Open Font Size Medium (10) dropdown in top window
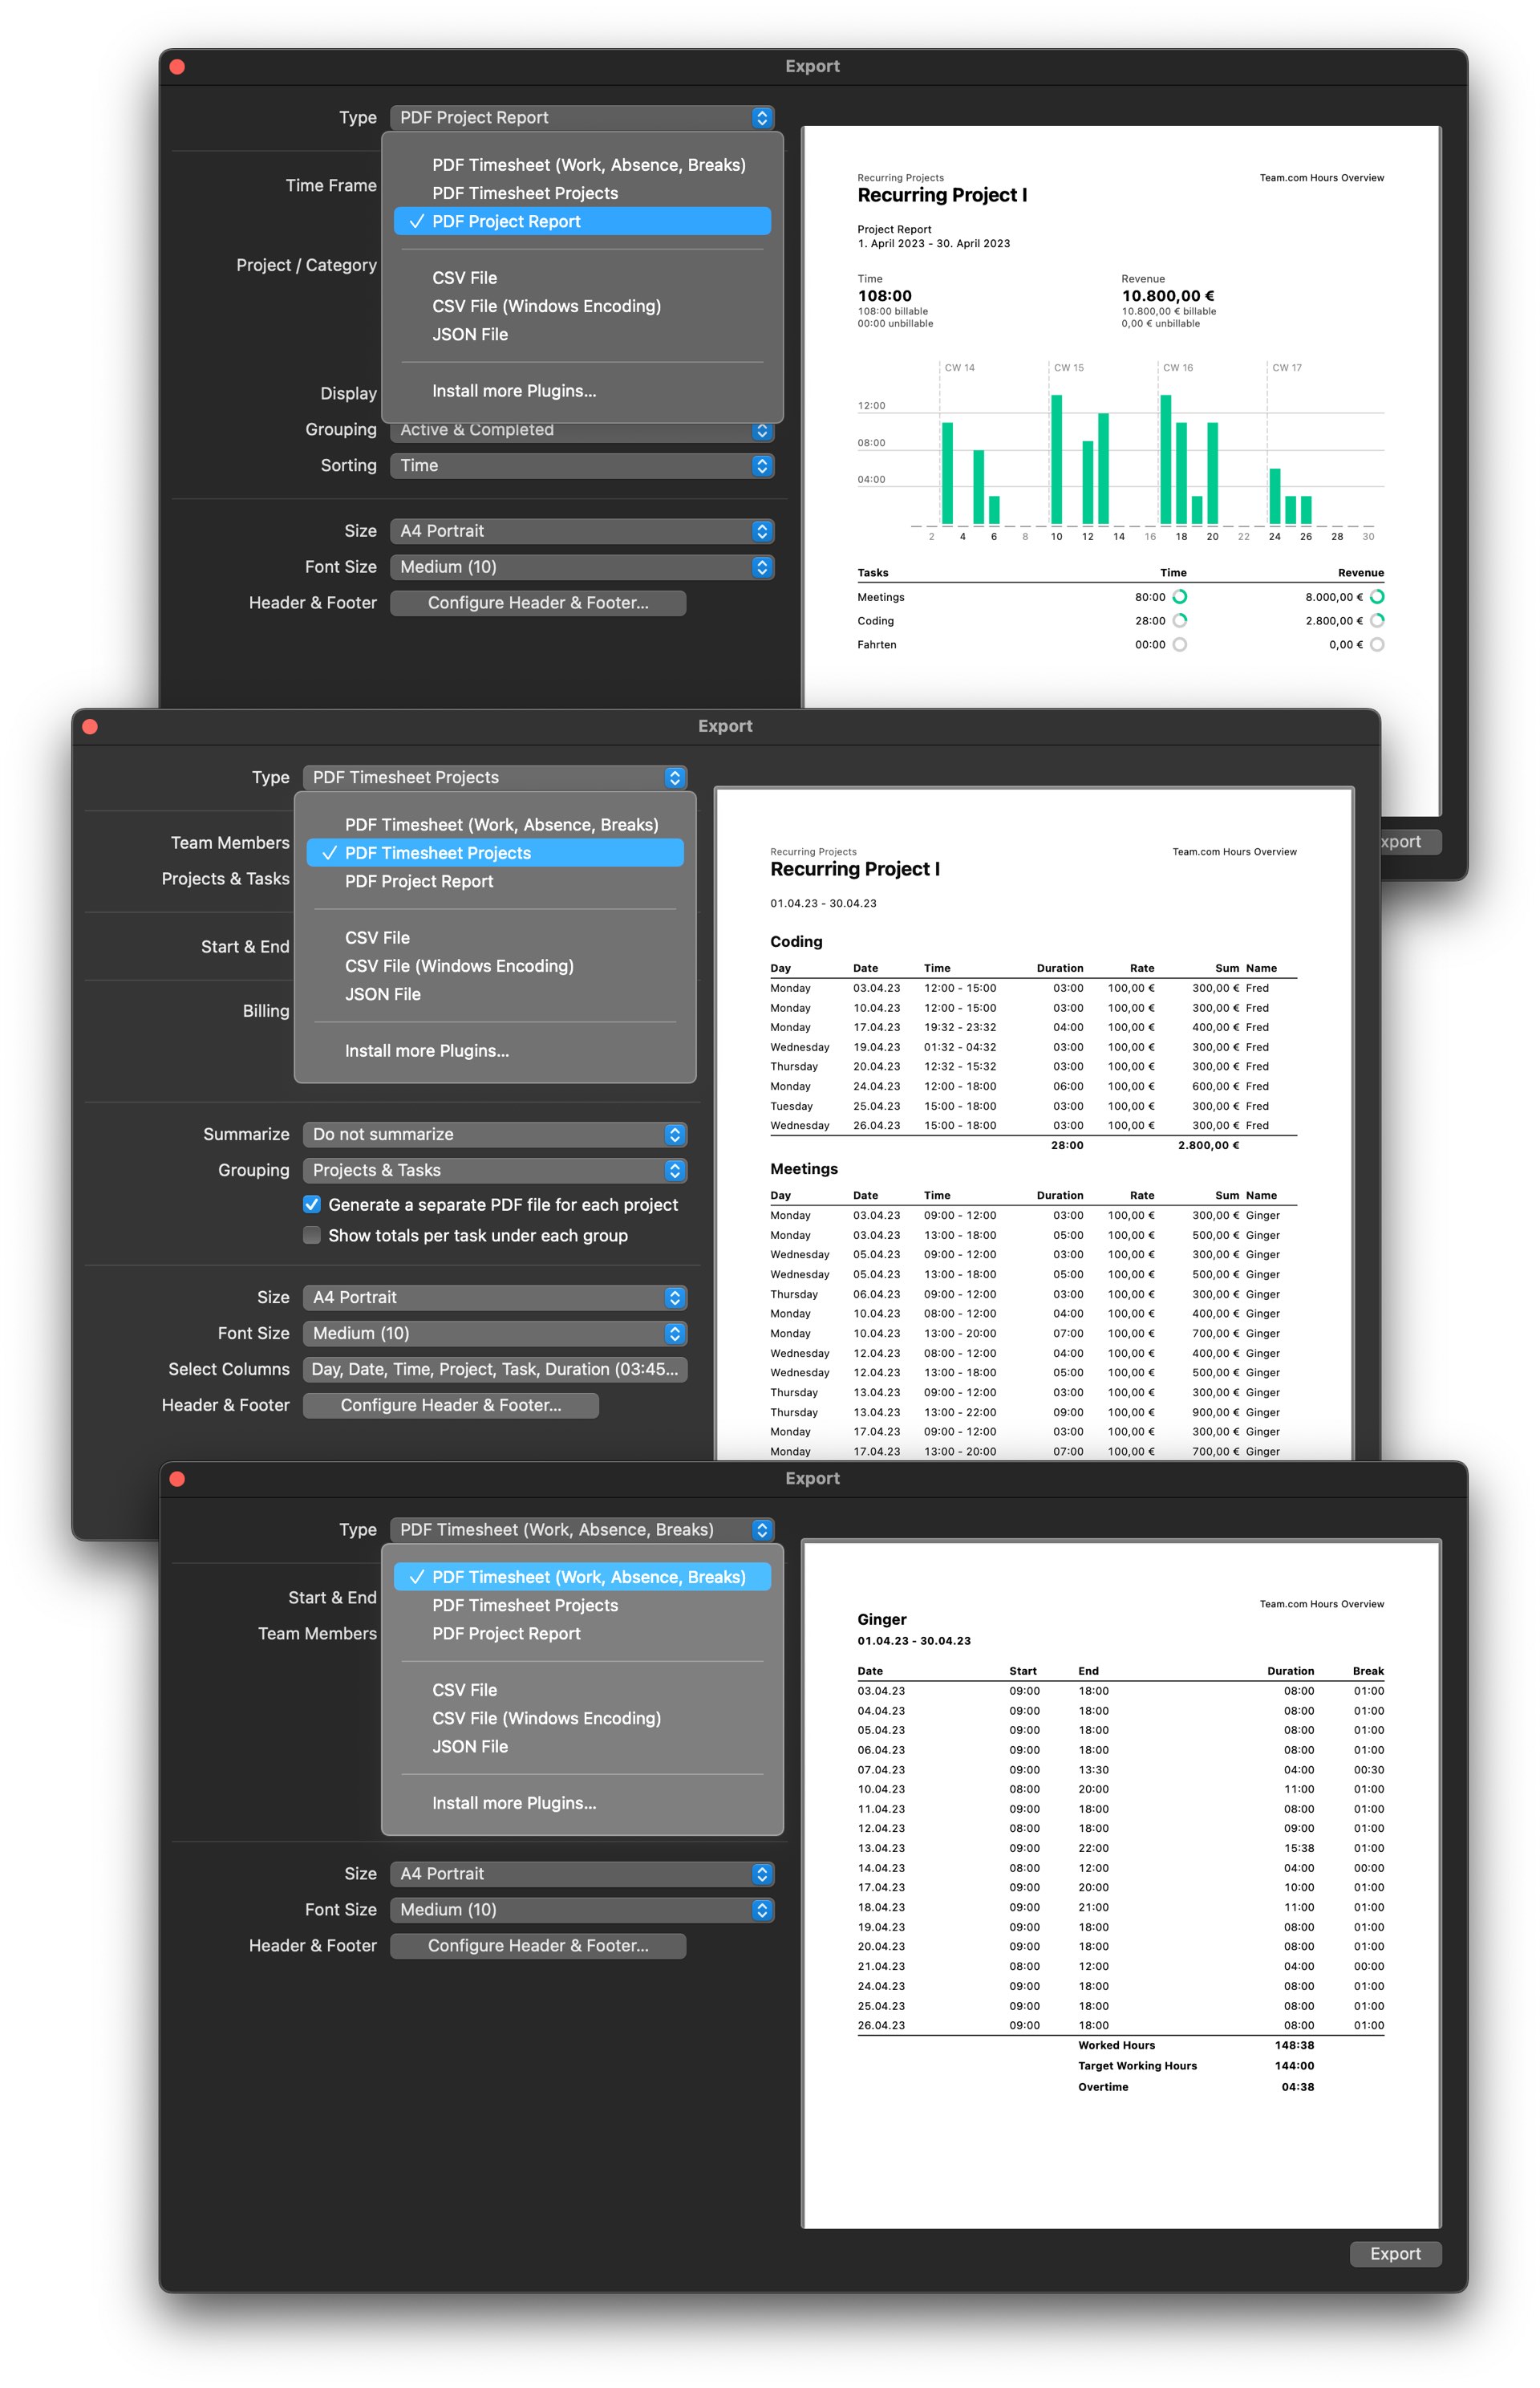This screenshot has width=1540, height=2388. tap(582, 567)
